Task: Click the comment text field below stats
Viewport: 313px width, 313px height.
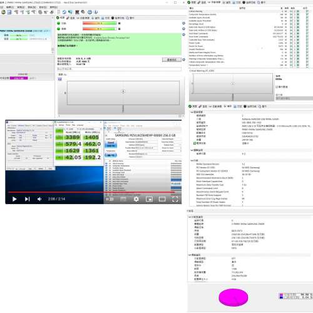Action: click(119, 69)
